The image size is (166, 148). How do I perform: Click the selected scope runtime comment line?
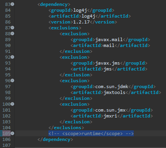pyautogui.click(x=91, y=134)
